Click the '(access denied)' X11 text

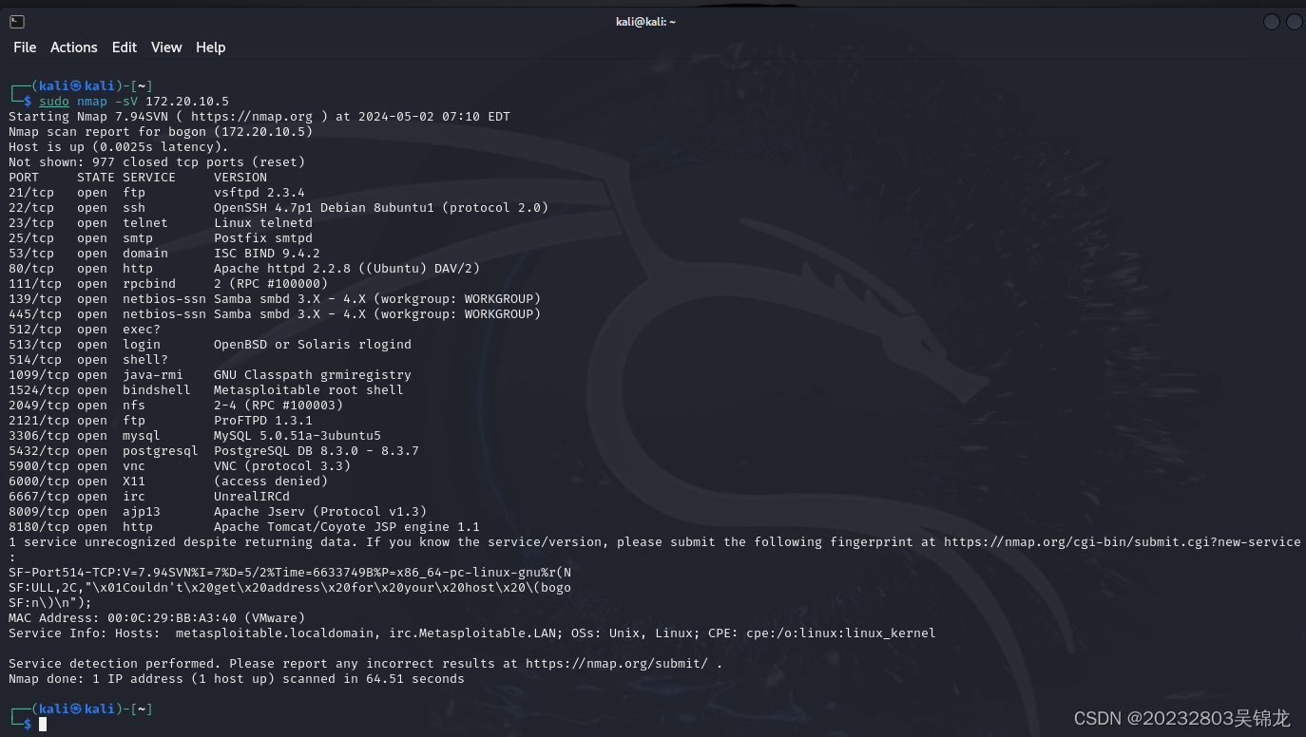pyautogui.click(x=271, y=482)
